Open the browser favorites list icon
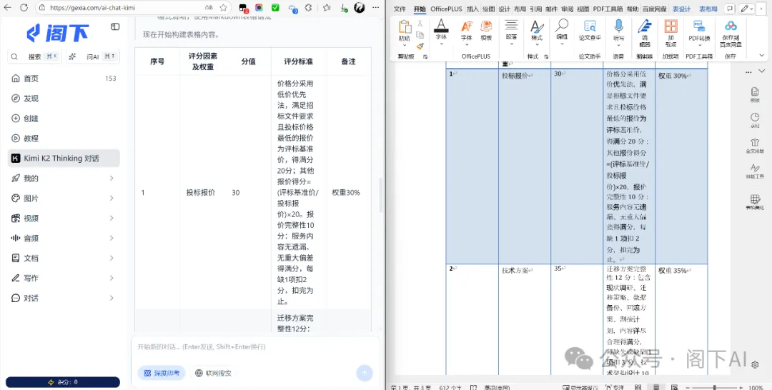772x390 pixels. tap(327, 8)
